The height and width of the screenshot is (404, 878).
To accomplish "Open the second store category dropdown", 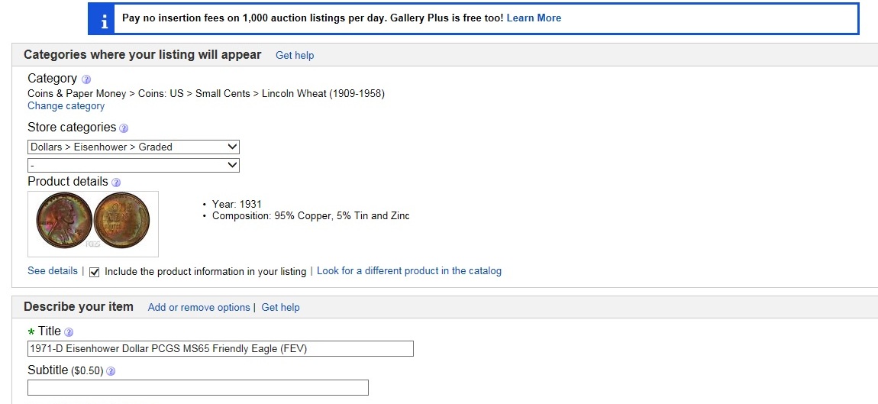I will (134, 166).
